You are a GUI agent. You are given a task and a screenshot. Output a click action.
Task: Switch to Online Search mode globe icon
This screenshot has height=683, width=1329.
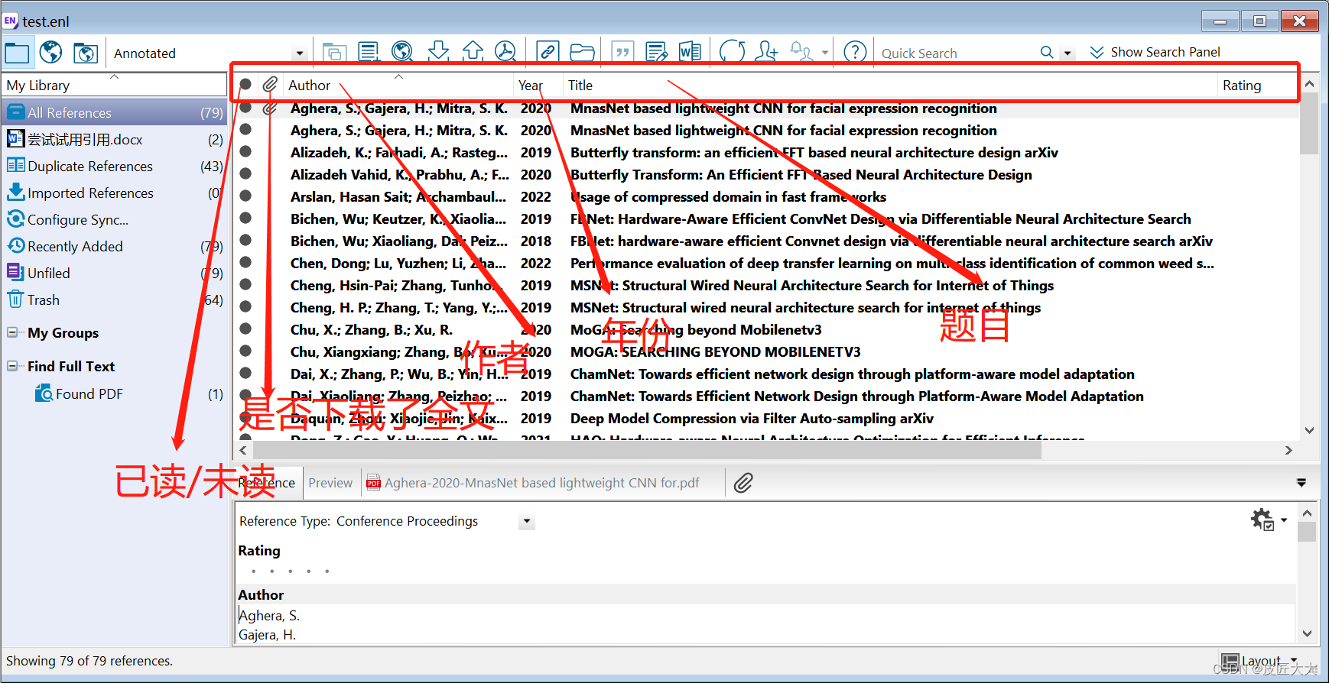51,53
